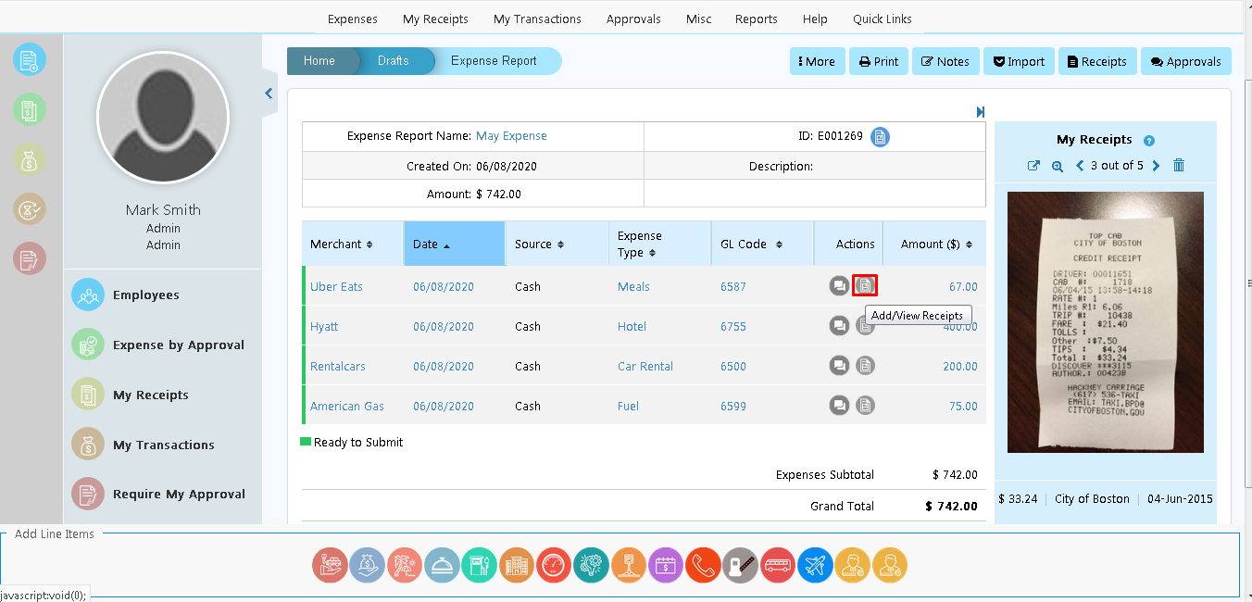Sort table by the Amount column

coord(935,245)
